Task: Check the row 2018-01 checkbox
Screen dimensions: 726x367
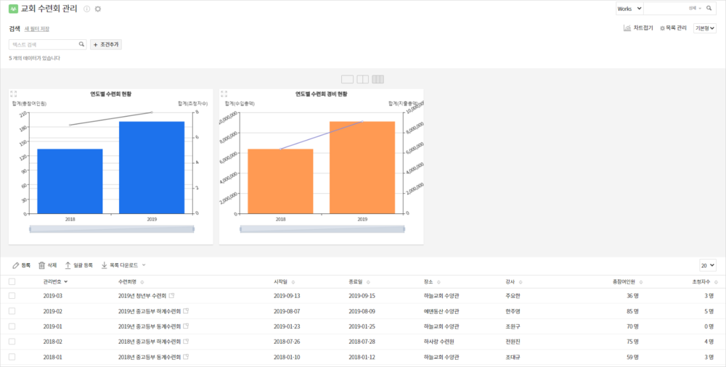Action: pos(12,357)
